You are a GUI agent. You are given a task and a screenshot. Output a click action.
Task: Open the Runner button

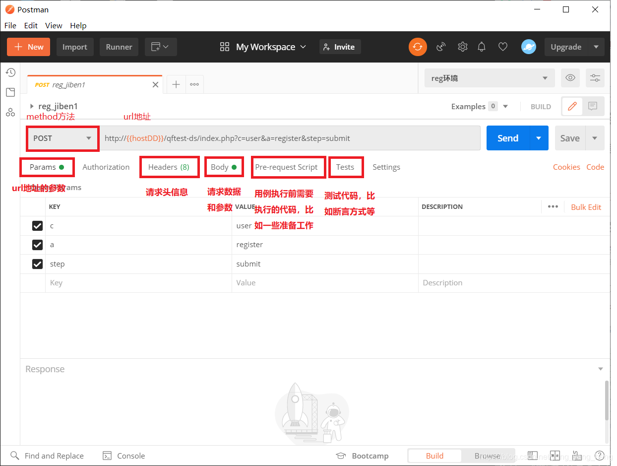119,47
